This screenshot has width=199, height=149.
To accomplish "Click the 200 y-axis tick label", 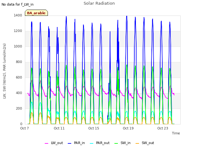I will pos(19,108).
